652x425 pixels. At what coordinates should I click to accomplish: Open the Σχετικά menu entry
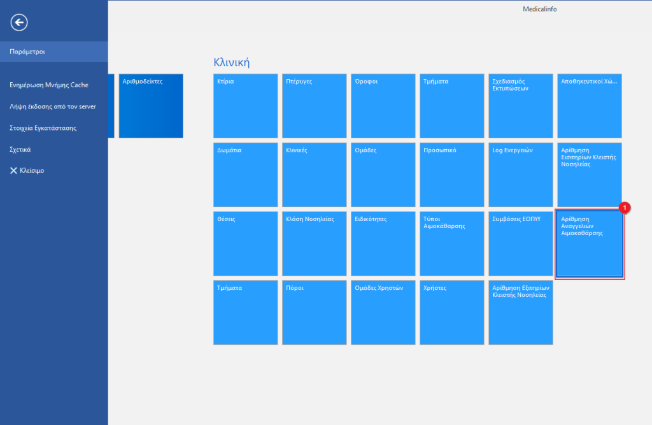pos(20,150)
